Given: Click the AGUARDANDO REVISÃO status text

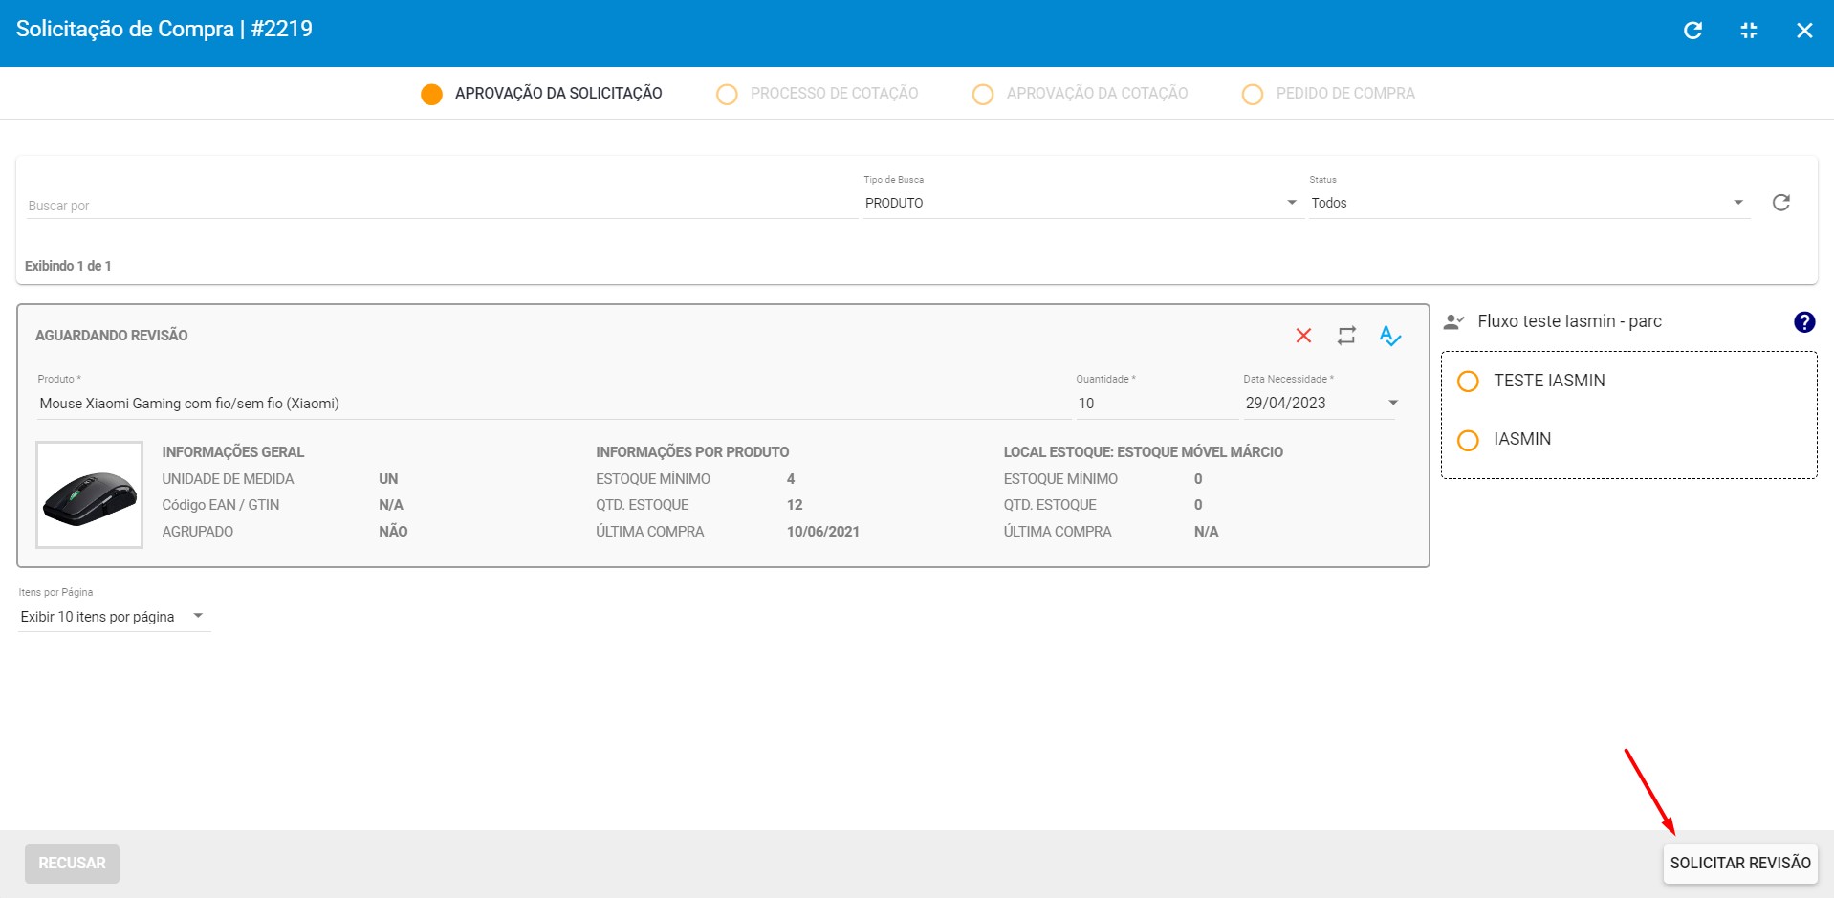Looking at the screenshot, I should click(112, 336).
